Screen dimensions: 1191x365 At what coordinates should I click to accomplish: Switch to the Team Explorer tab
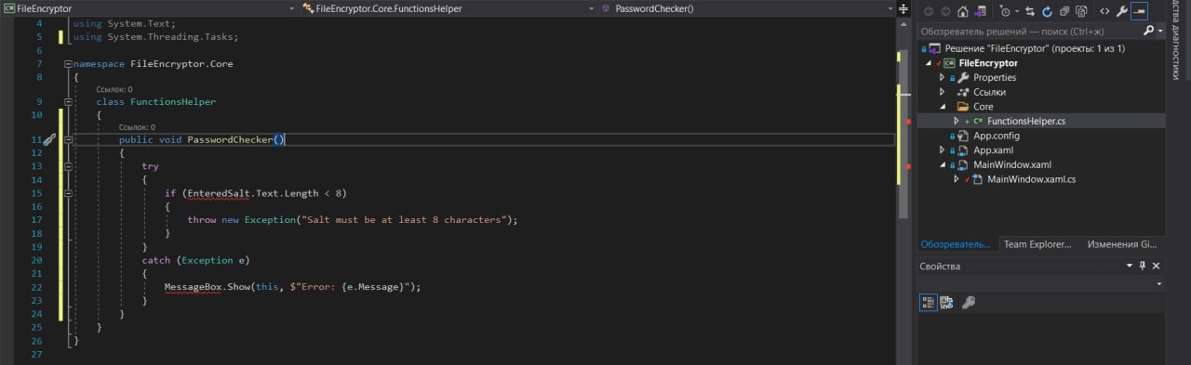1038,244
